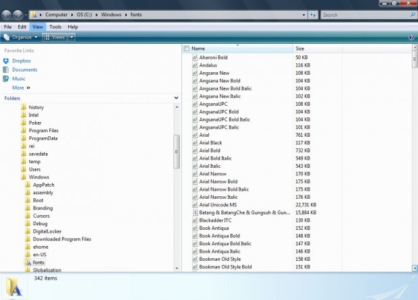
Task: Expand the breadcrumb arrow after OS (C:)
Action: tap(96, 15)
